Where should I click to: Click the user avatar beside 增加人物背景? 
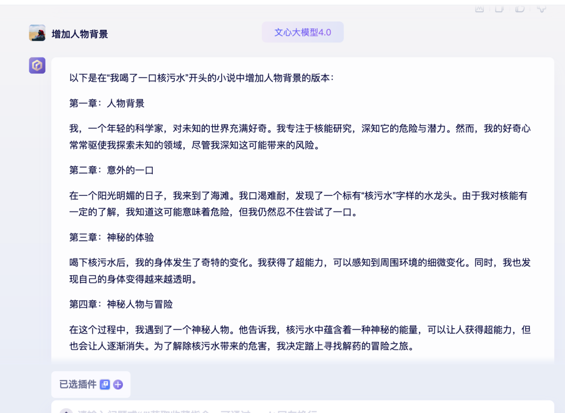37,33
